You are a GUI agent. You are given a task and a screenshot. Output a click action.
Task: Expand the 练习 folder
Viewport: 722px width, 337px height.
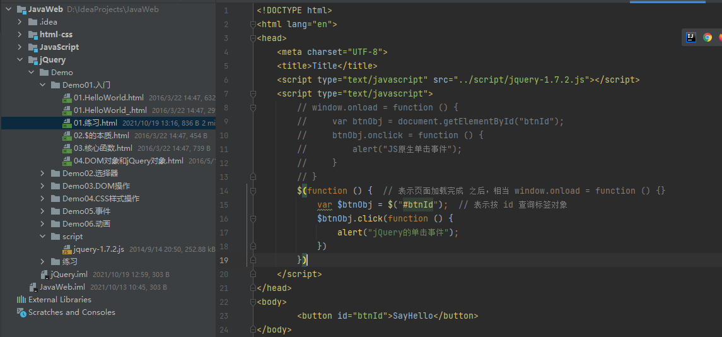(x=43, y=262)
